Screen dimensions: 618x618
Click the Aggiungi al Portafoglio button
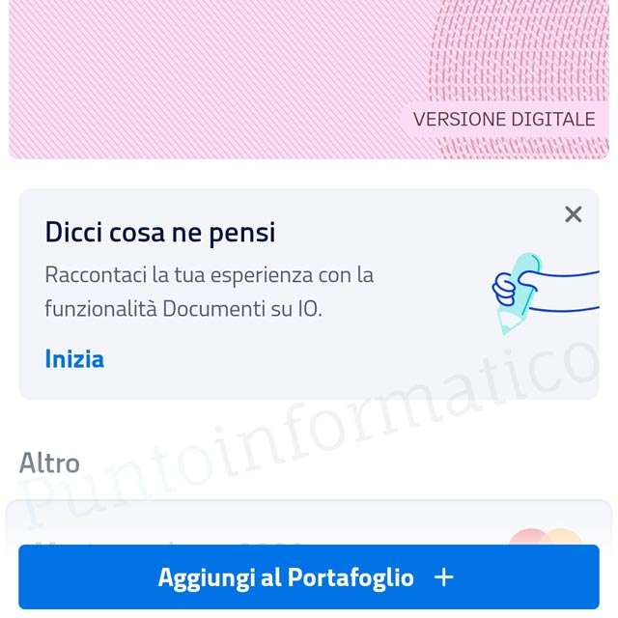tap(309, 577)
